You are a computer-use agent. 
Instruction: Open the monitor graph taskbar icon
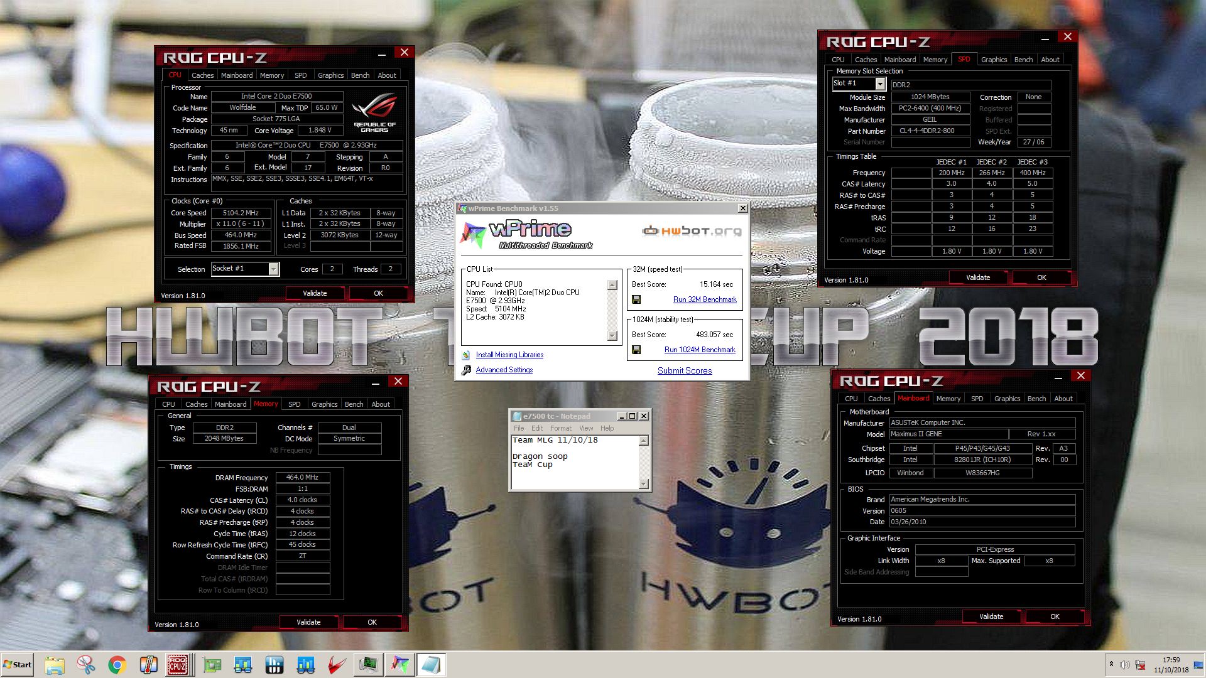(369, 665)
